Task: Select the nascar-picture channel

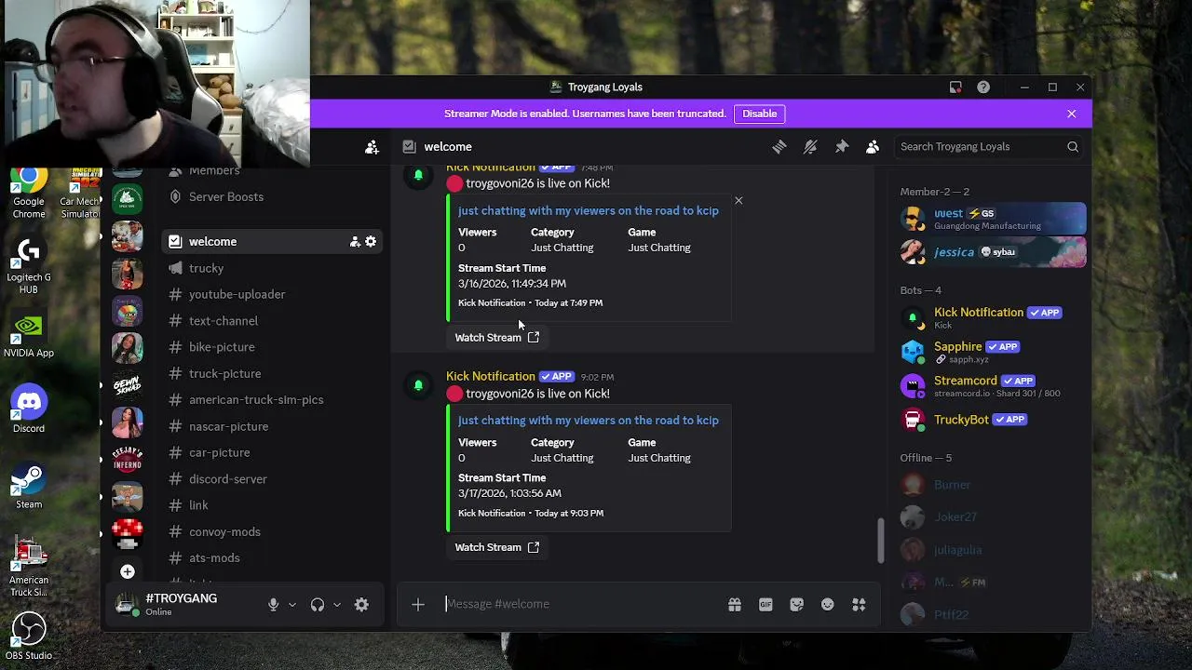Action: coord(270,426)
